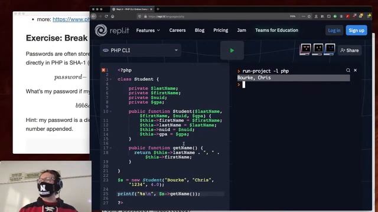The height and width of the screenshot is (212, 378).
Task: Collapse the getName function fold arrow on line 17
Action: 110,148
